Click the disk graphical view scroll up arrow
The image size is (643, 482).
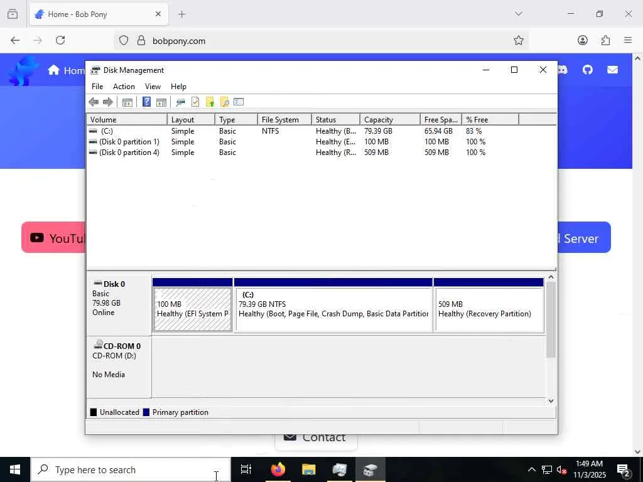coord(551,277)
